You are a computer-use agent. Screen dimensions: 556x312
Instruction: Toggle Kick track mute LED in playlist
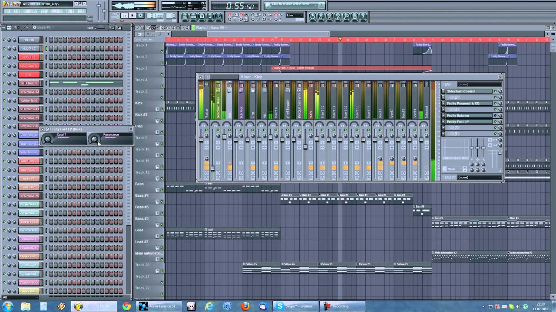coord(162,109)
